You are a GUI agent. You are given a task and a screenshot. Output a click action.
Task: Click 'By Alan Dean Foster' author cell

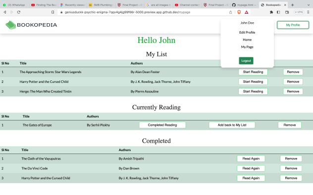pos(145,72)
